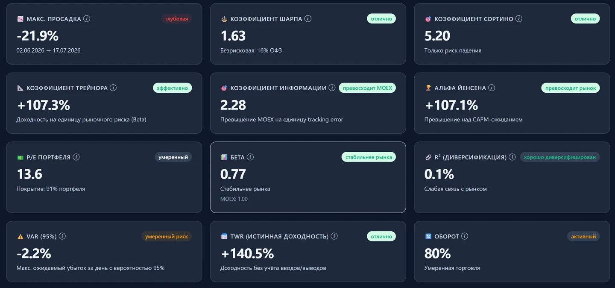This screenshot has height=288, width=615.
Task: Click the 'эффективно' badge
Action: pos(173,88)
